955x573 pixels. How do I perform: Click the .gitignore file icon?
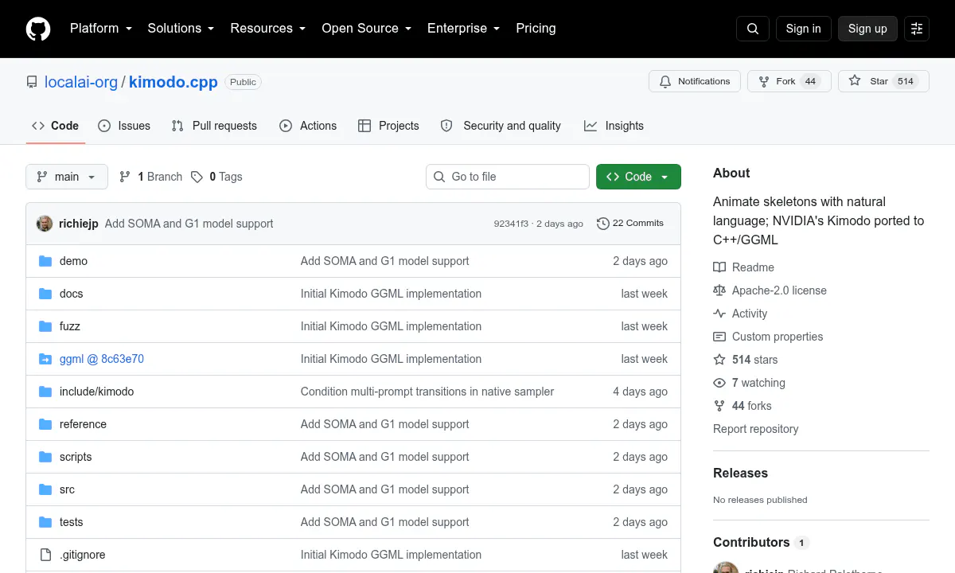coord(45,555)
